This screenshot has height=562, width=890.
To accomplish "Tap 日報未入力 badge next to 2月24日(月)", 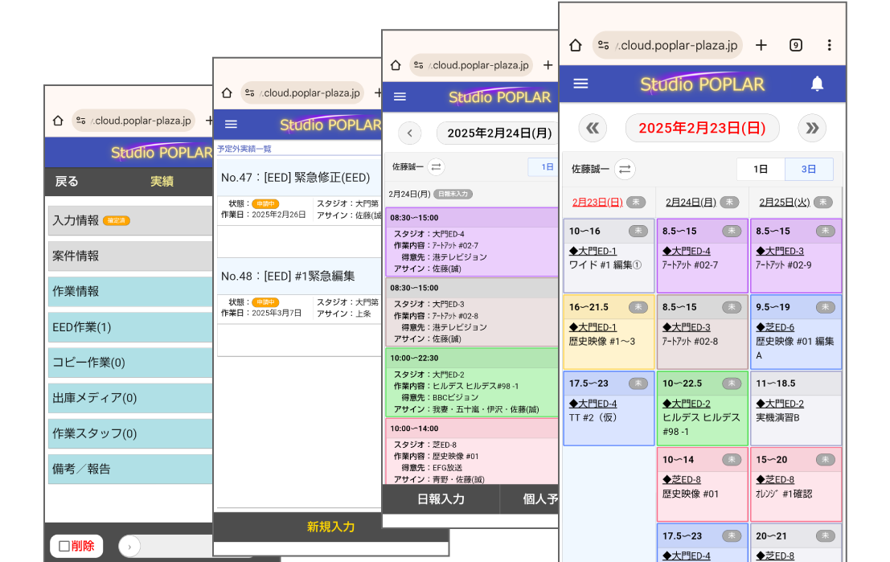I will tap(453, 194).
